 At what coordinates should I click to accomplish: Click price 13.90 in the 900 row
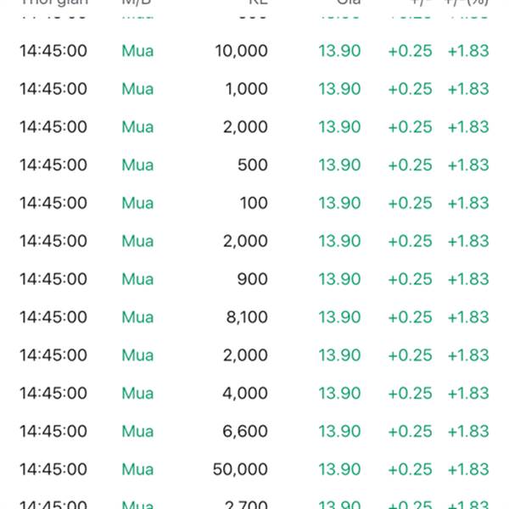pyautogui.click(x=339, y=279)
